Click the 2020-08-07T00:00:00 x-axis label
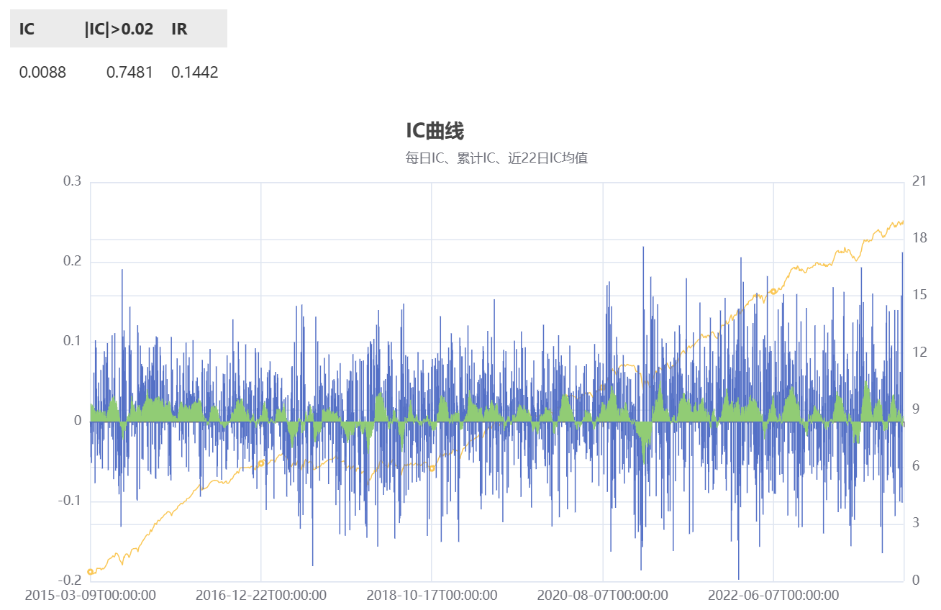 (x=602, y=596)
